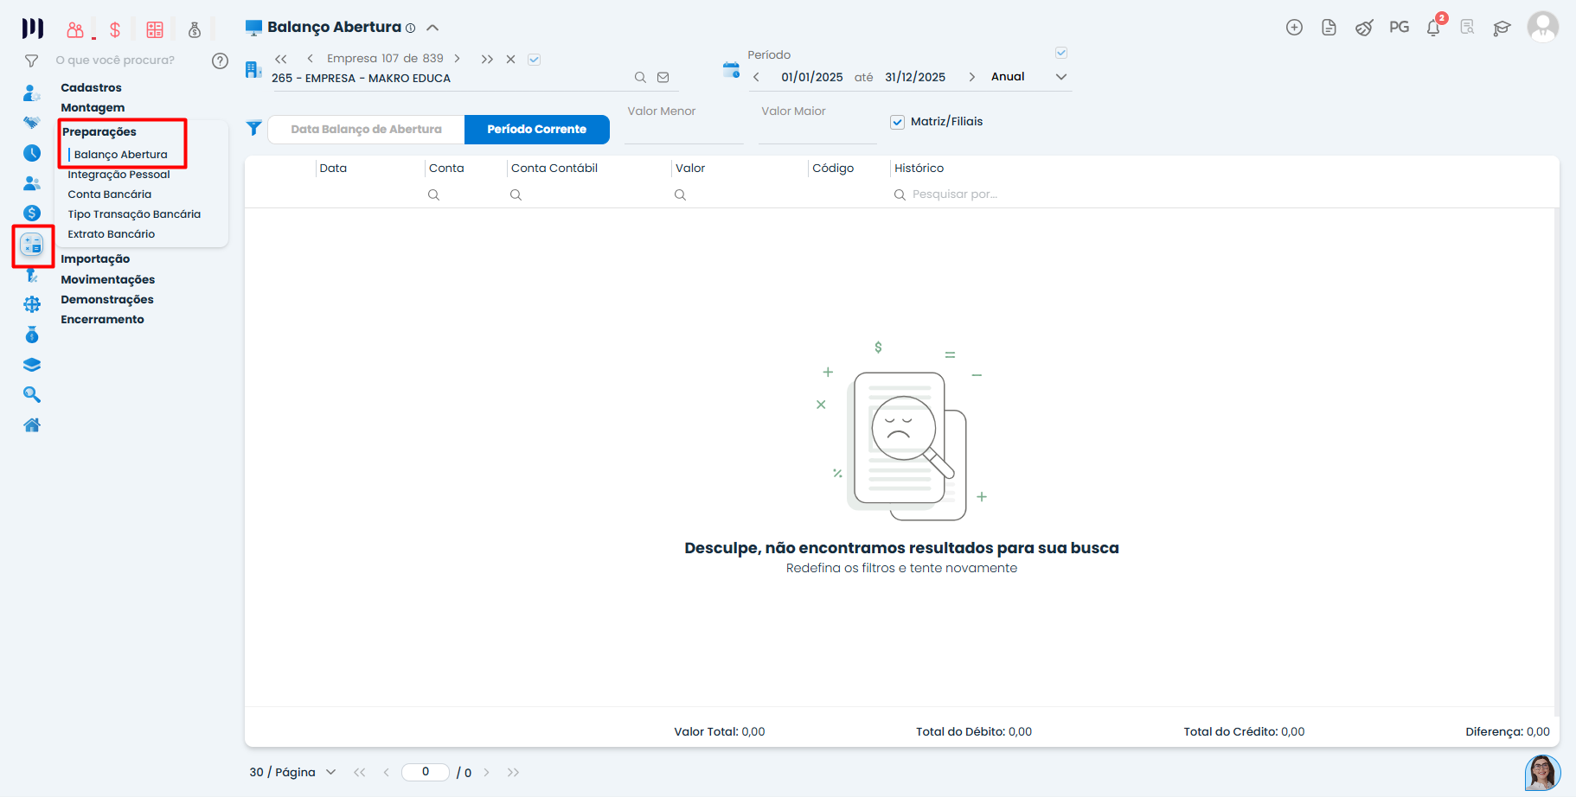This screenshot has height=797, width=1576.
Task: Toggle checkbox next to company navigation
Action: pyautogui.click(x=535, y=60)
